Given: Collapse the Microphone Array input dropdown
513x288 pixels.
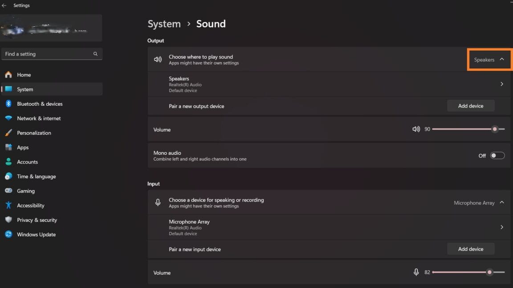Looking at the screenshot, I should click(479, 203).
